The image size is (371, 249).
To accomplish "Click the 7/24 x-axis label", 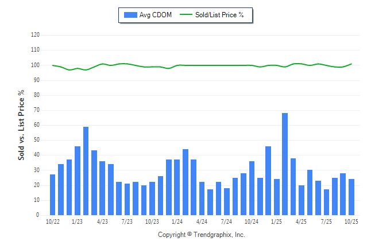I will pos(226,221).
